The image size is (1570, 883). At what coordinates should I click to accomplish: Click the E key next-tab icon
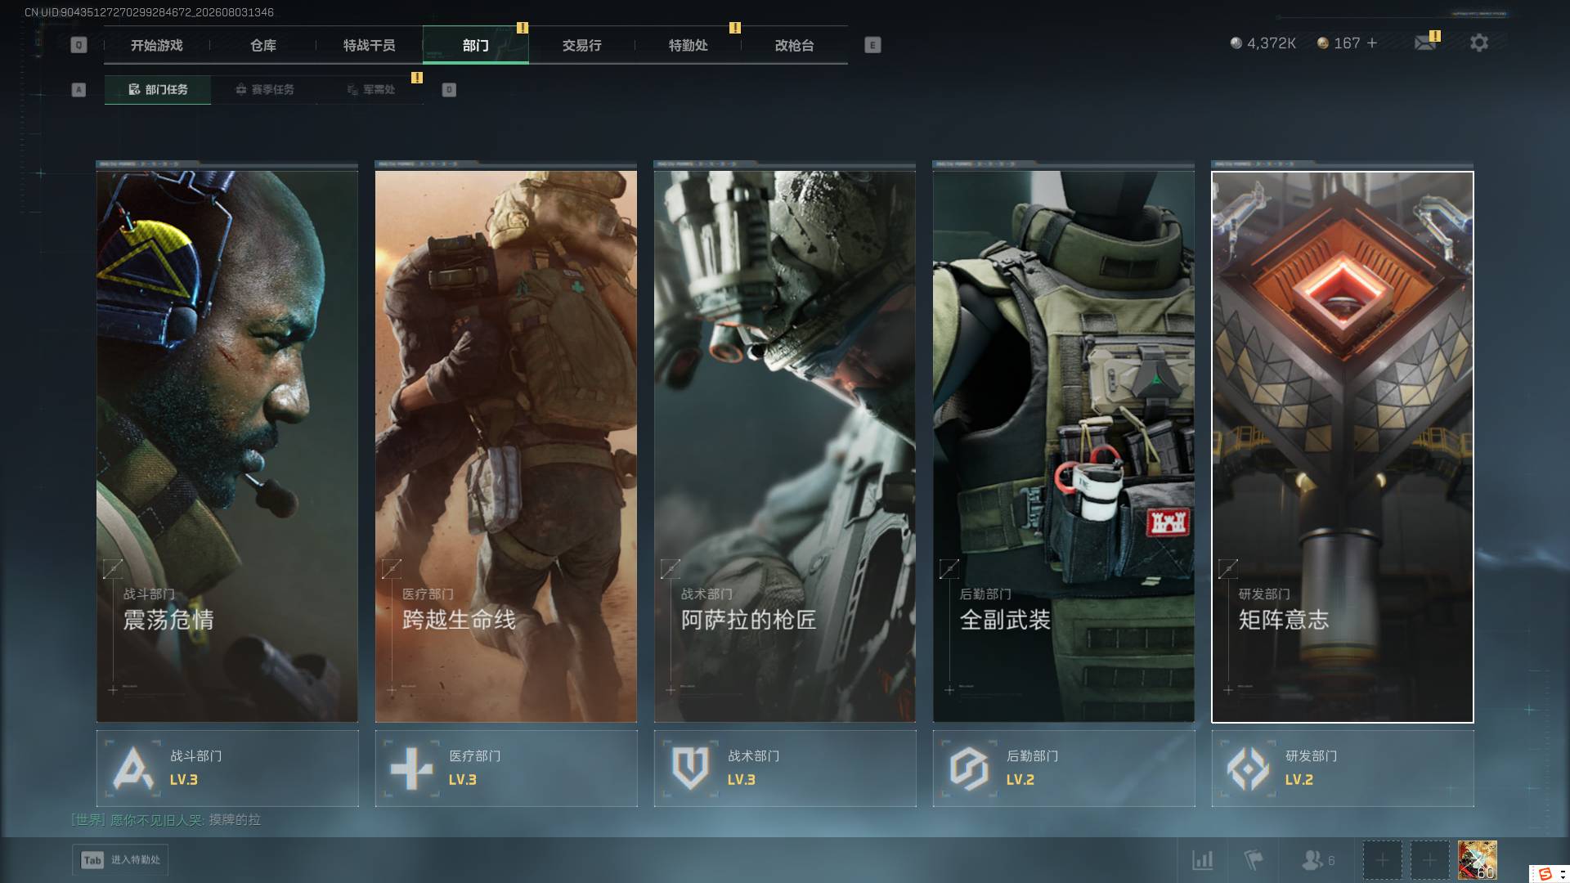click(x=872, y=45)
